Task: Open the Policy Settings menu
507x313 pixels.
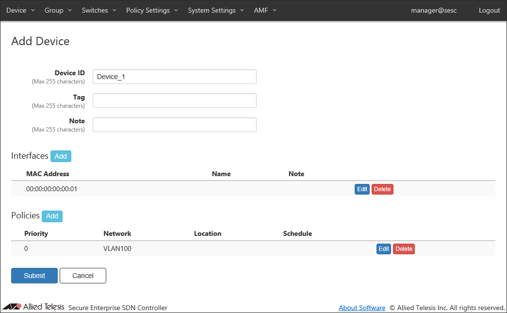Action: click(152, 10)
